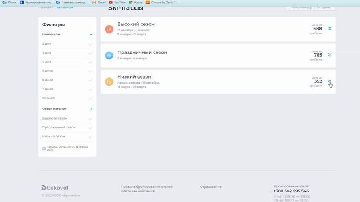
Task: Open the Страхование footer link
Action: pos(211,187)
